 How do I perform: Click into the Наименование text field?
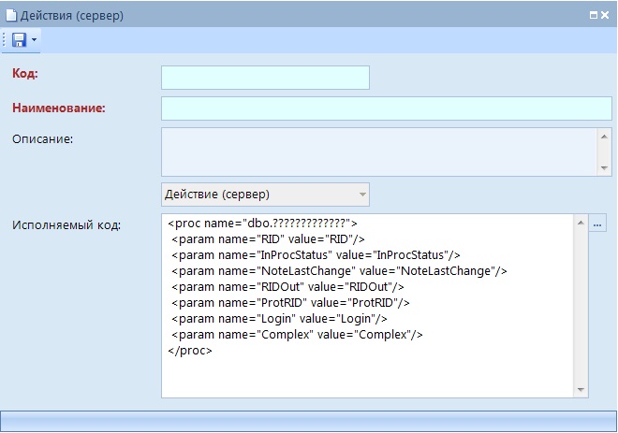[x=386, y=108]
